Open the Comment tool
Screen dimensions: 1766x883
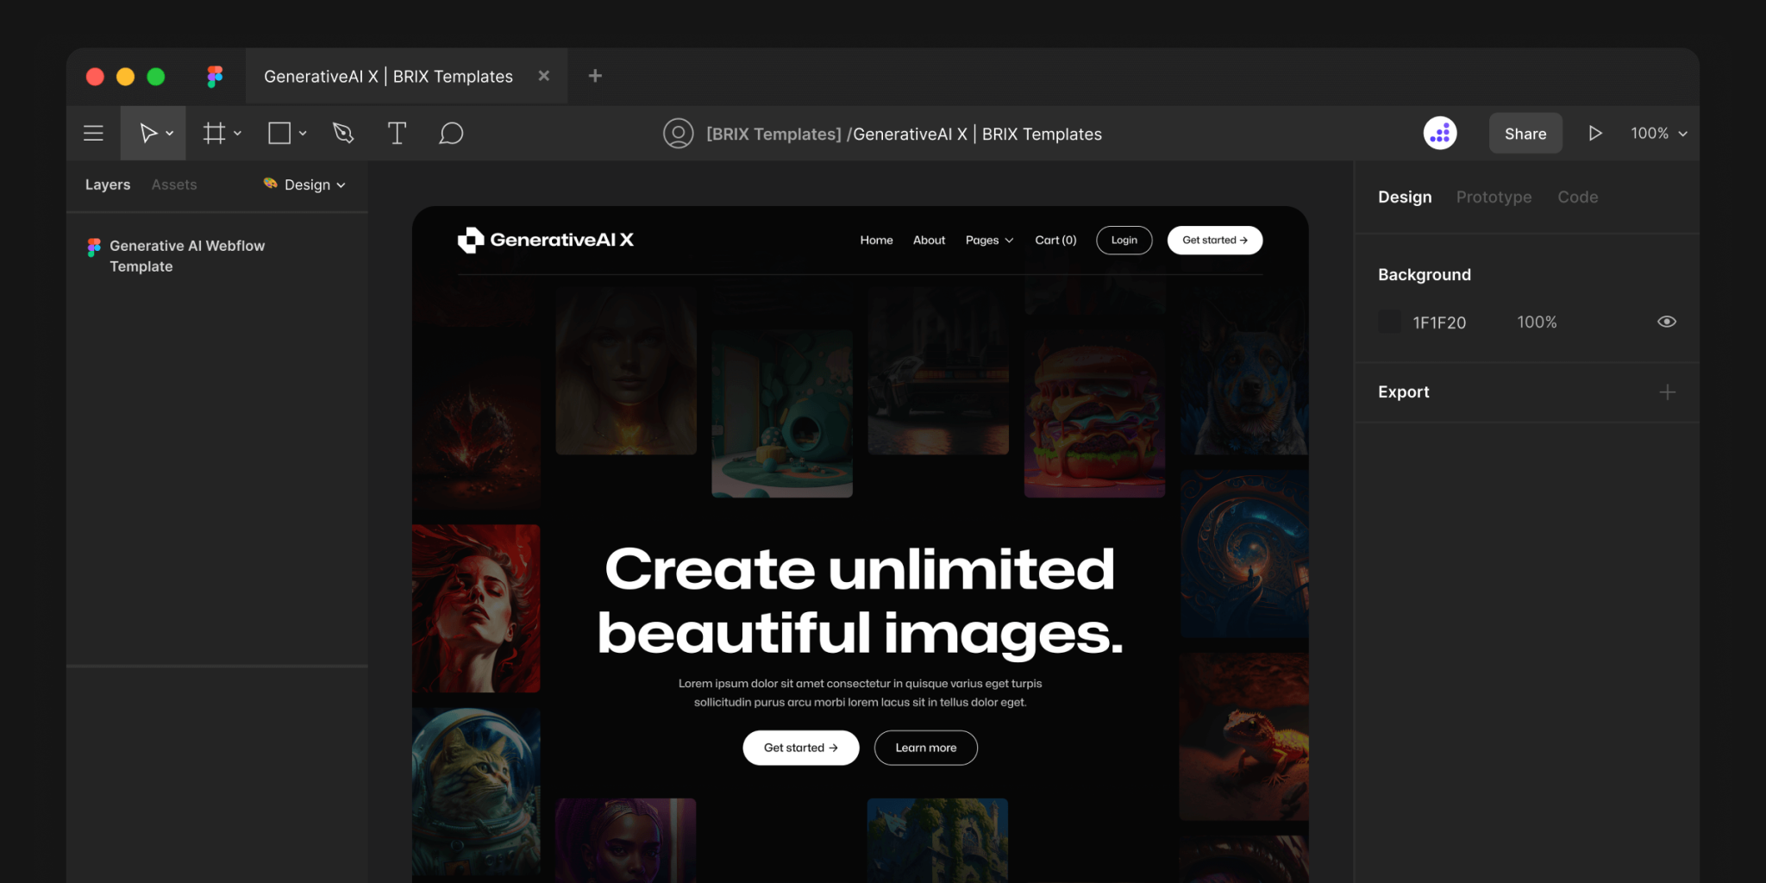[451, 133]
